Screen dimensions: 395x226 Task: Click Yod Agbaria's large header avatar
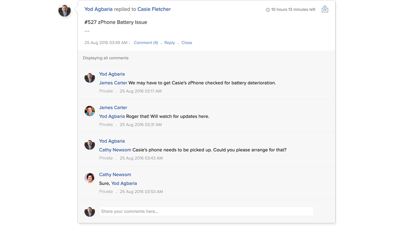(x=65, y=11)
